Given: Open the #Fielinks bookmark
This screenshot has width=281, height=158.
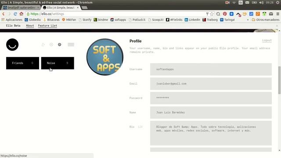Looking at the screenshot, I should (x=174, y=20).
